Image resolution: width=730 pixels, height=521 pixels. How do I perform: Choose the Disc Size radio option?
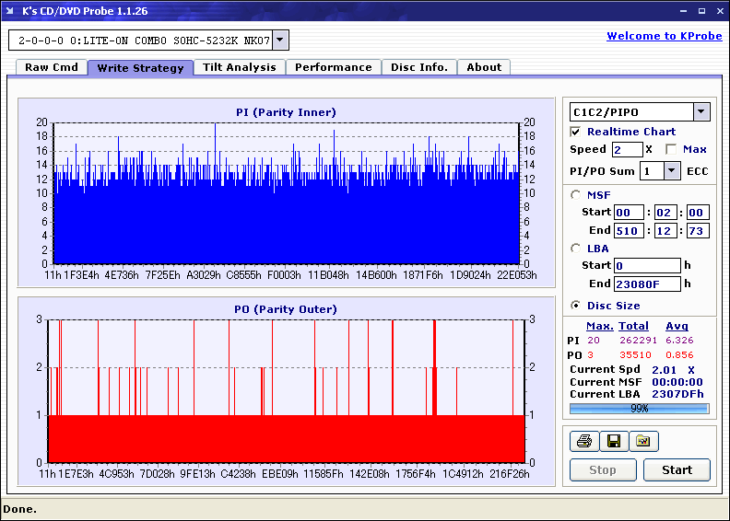point(576,306)
